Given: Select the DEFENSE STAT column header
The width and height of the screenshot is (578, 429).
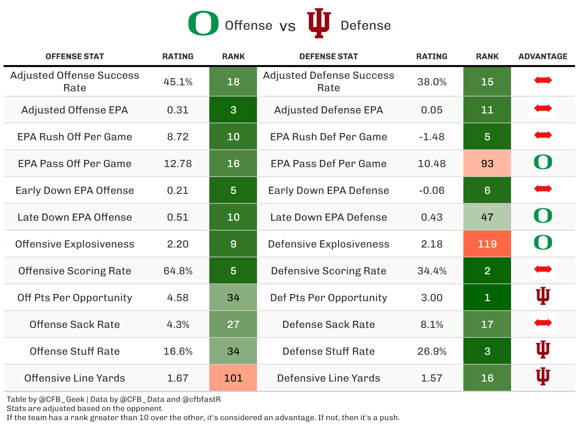Looking at the screenshot, I should (x=329, y=57).
